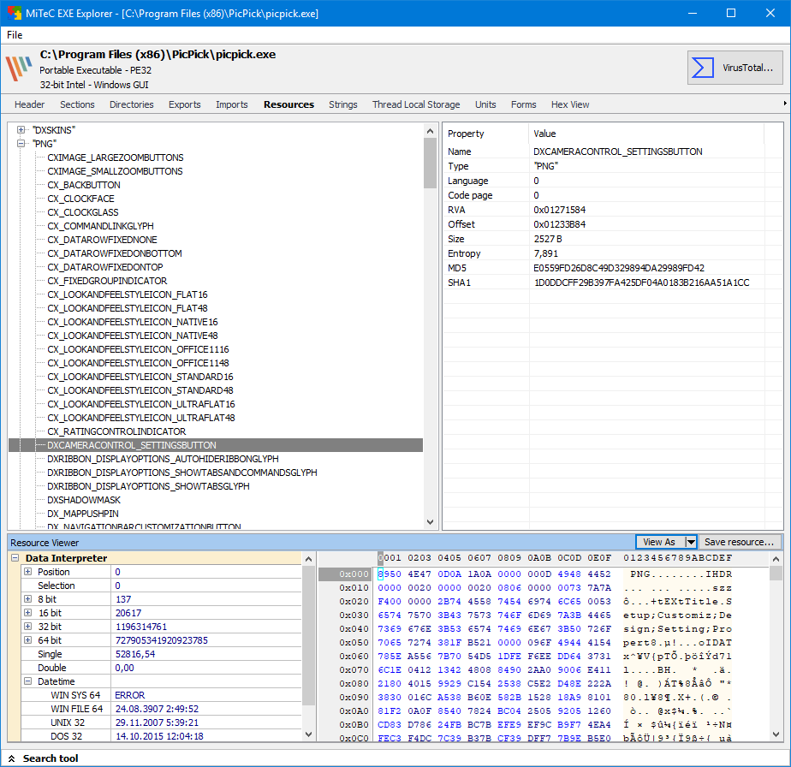This screenshot has width=791, height=767.
Task: Click the resource tree scroll up arrow
Action: [x=430, y=131]
